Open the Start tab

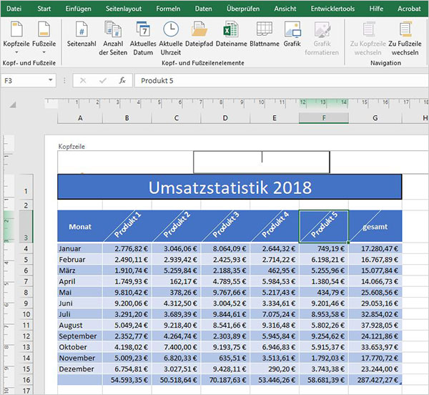tap(44, 9)
